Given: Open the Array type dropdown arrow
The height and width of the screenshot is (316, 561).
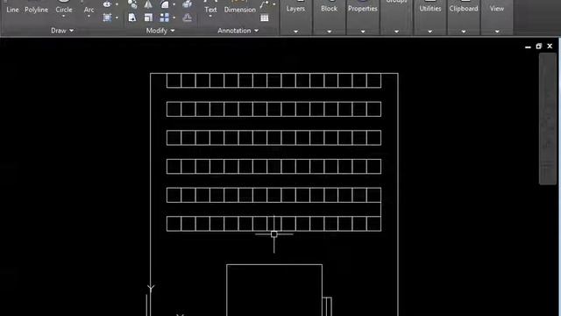Looking at the screenshot, I should coord(174,18).
